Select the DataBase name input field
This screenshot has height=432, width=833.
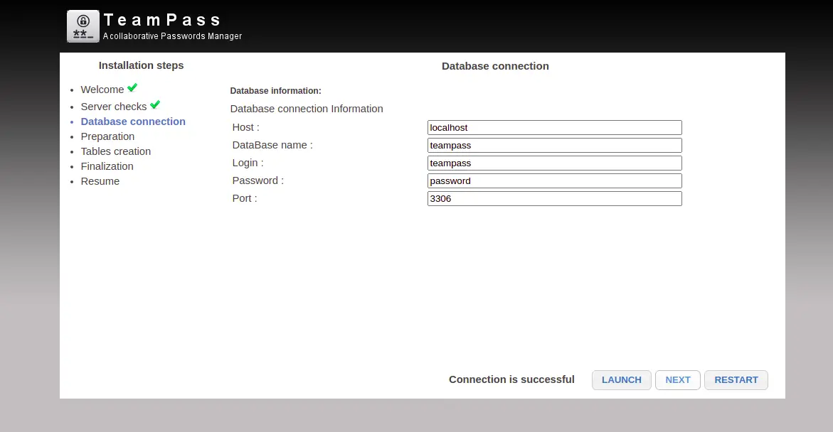point(555,146)
